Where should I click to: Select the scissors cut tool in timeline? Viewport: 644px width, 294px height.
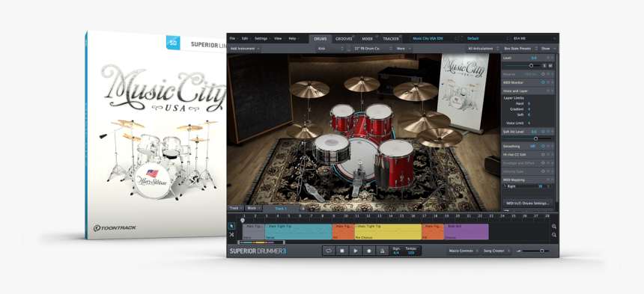pos(231,235)
